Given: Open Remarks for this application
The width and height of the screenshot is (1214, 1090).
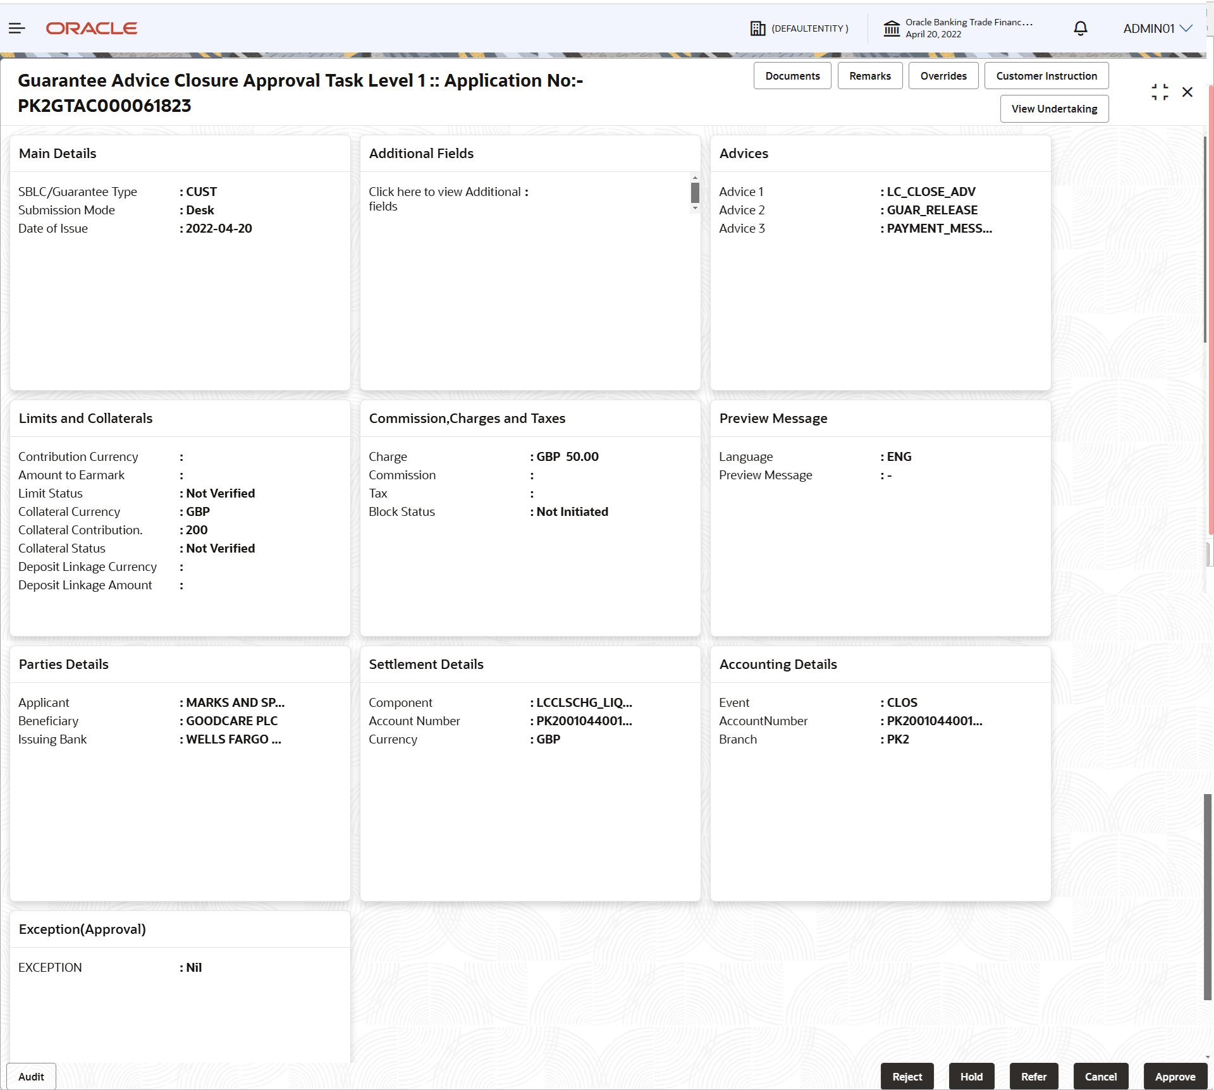Looking at the screenshot, I should 869,75.
